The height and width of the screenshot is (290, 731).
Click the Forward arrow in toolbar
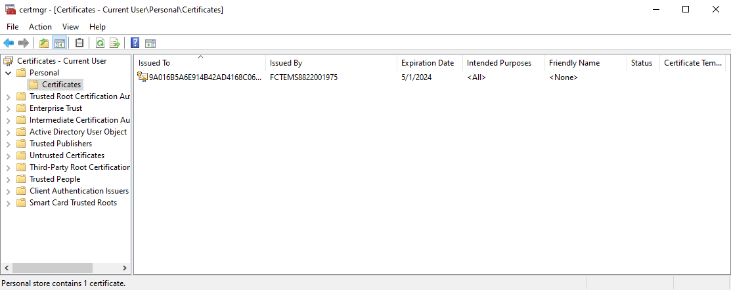point(24,43)
